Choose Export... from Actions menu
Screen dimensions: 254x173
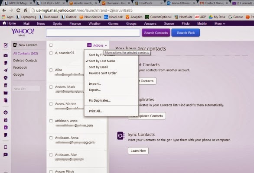click(95, 90)
